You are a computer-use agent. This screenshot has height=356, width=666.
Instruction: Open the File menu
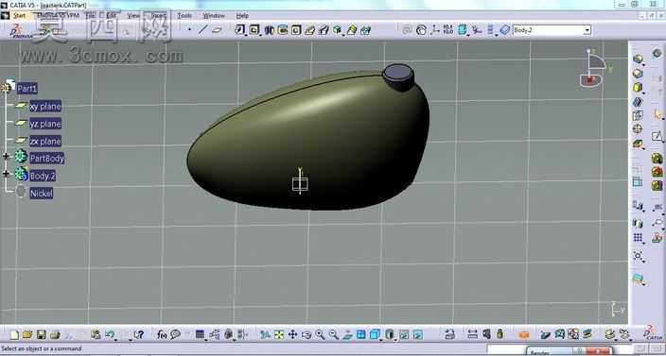coord(91,15)
